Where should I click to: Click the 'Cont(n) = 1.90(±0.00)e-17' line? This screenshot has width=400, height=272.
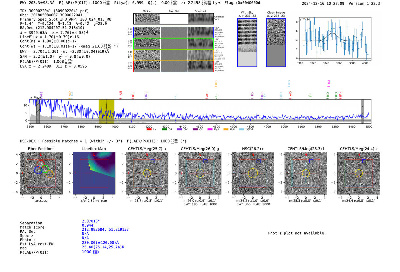[48, 41]
